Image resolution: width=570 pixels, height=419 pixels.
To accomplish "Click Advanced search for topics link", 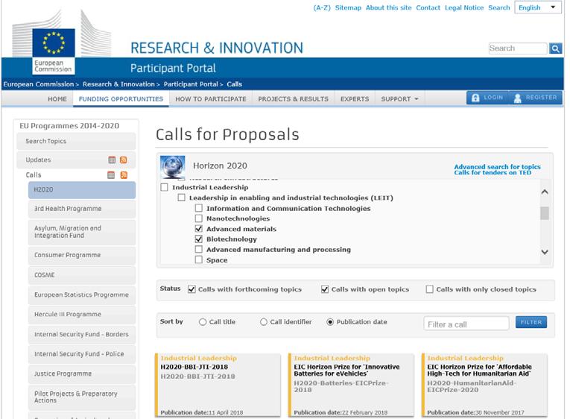I will (497, 166).
